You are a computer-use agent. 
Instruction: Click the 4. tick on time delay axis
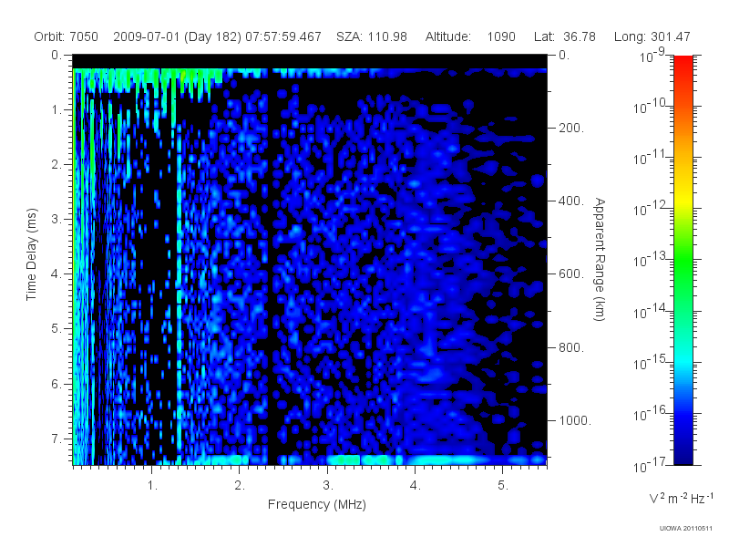click(x=56, y=274)
